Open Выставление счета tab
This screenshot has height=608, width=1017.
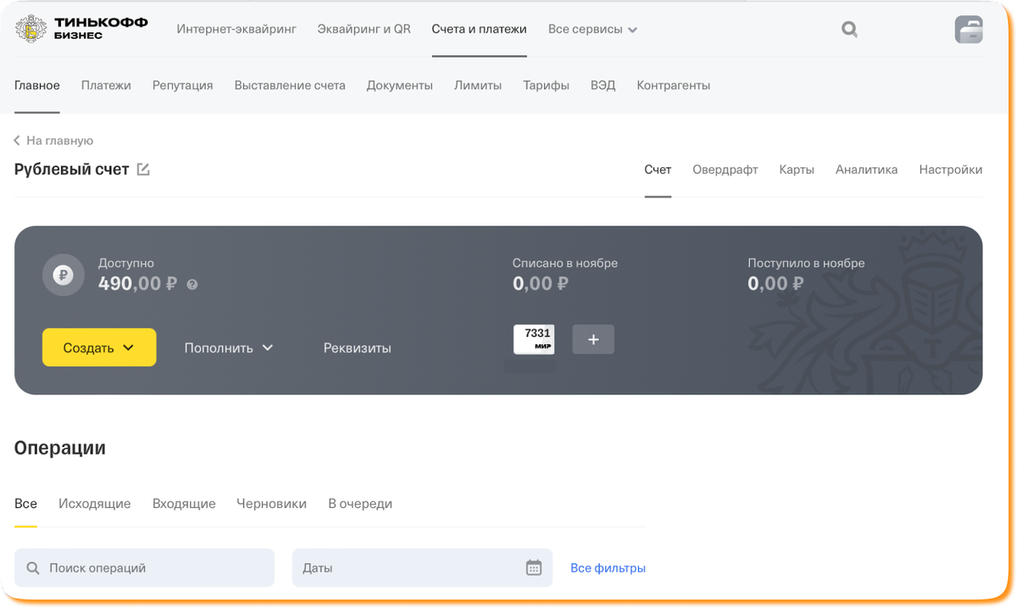pos(290,86)
